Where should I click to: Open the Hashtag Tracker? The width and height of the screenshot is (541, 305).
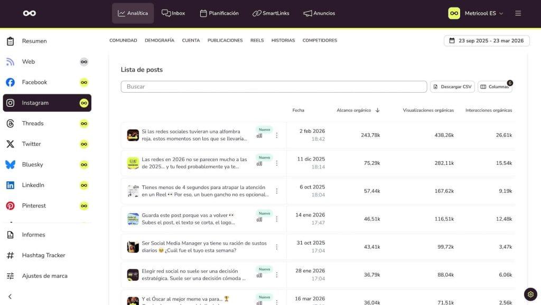pos(43,255)
